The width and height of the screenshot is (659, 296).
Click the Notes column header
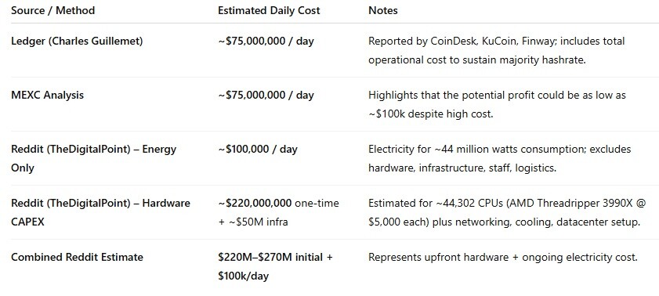(x=383, y=10)
